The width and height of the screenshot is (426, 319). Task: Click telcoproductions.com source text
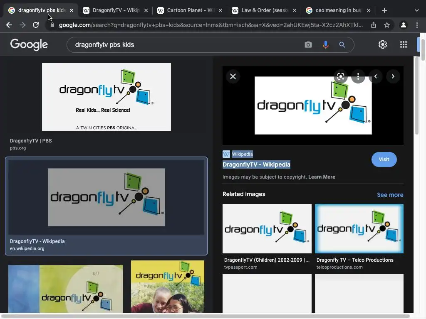(339, 267)
